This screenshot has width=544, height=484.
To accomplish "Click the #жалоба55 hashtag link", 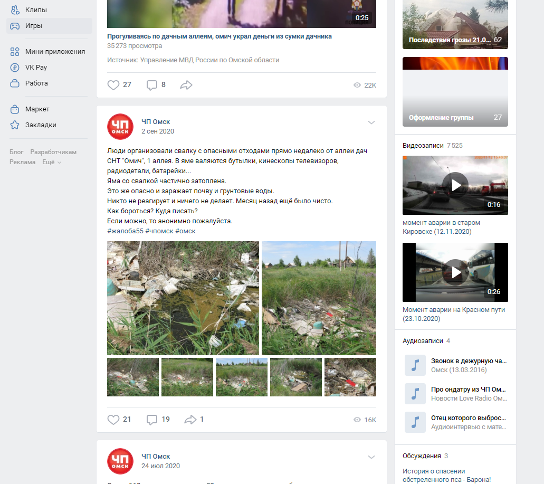I will 125,231.
